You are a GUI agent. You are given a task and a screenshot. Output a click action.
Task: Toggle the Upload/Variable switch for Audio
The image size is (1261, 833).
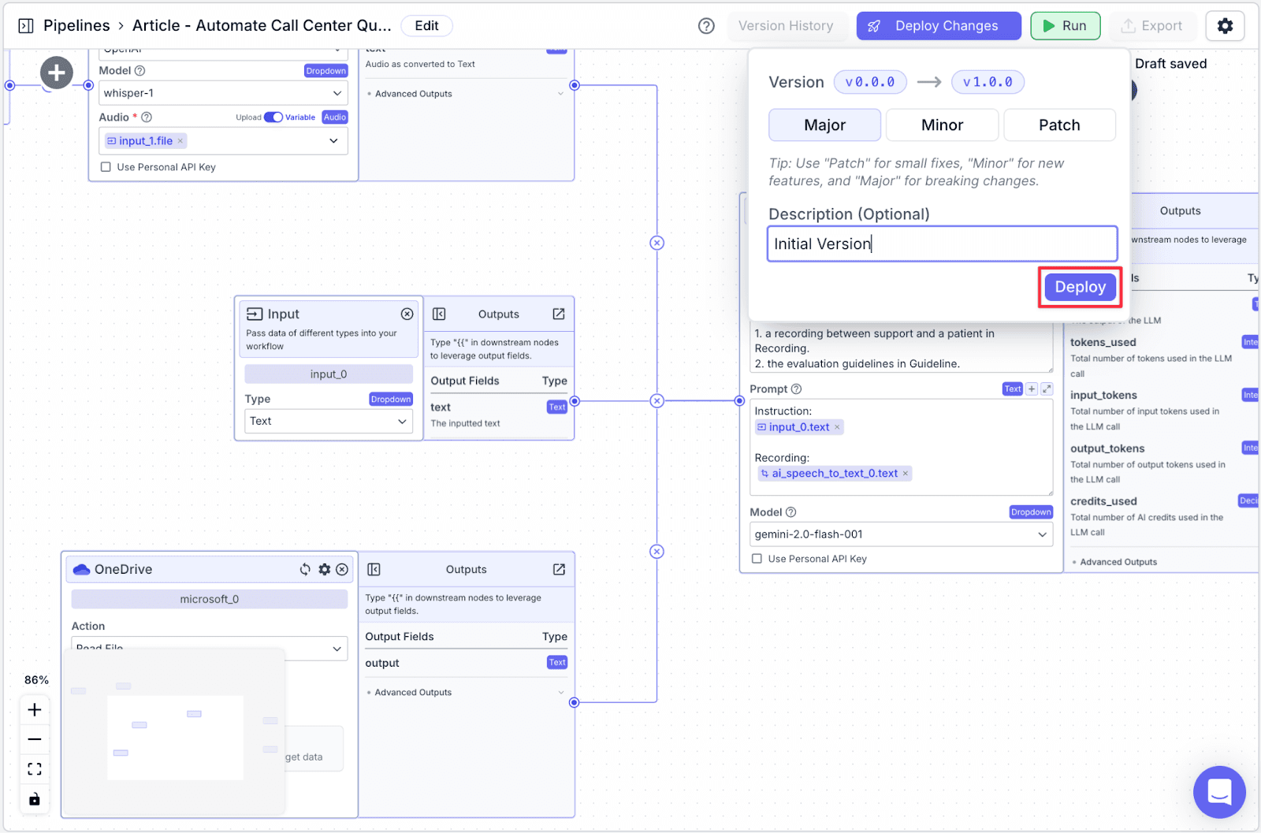273,117
